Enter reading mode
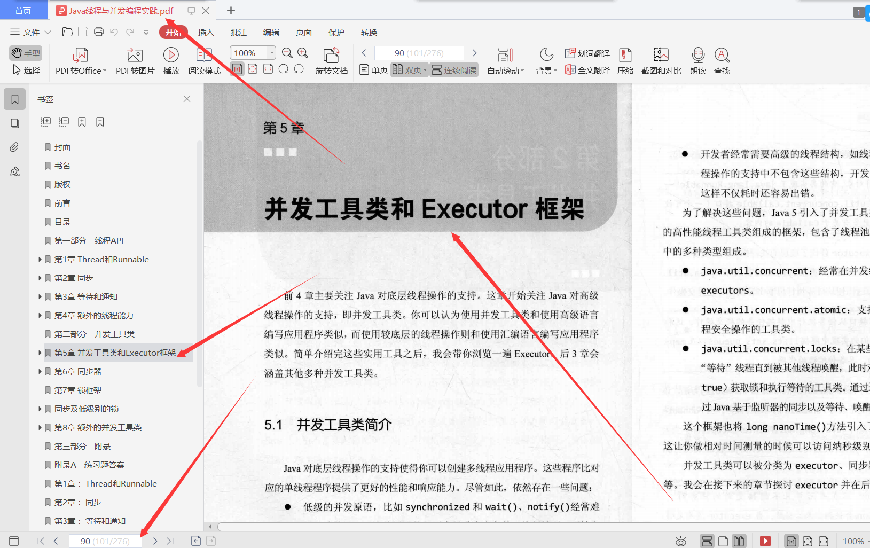 pyautogui.click(x=204, y=61)
